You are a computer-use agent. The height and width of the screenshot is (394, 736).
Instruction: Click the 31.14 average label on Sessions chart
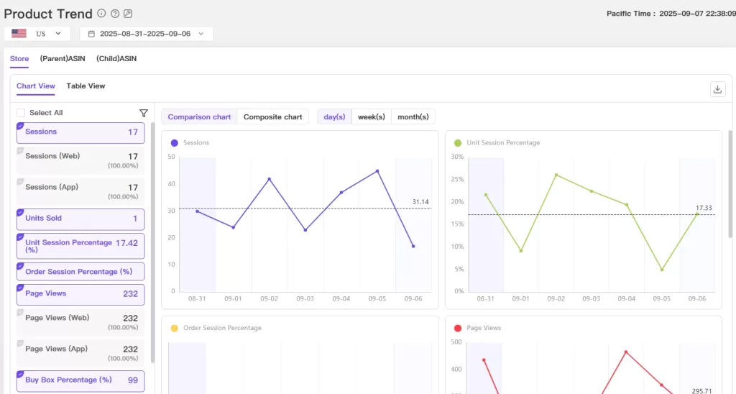point(420,202)
